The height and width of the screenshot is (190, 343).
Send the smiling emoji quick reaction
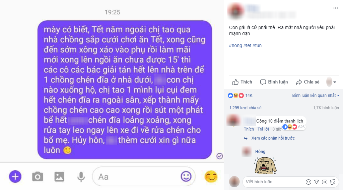[x=211, y=176]
